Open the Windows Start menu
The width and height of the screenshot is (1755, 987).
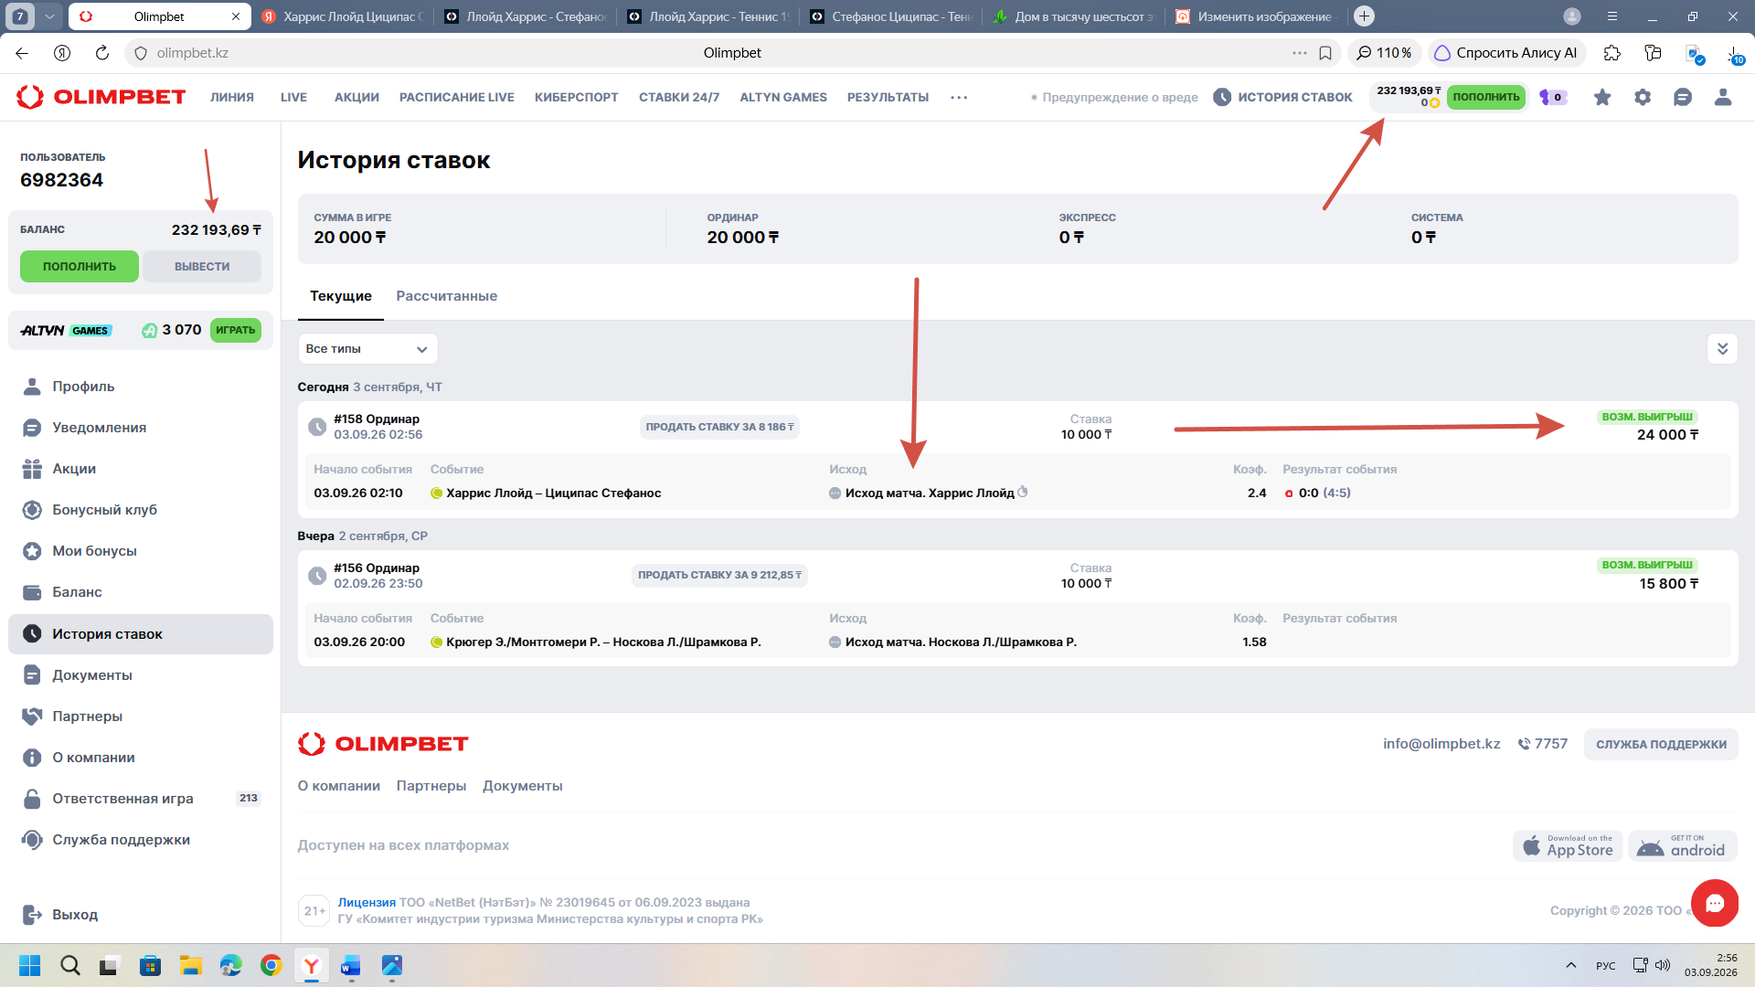click(x=29, y=965)
